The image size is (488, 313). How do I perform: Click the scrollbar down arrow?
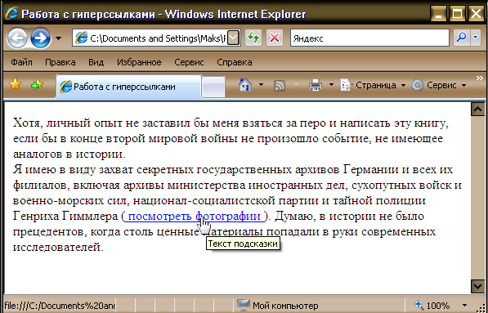click(x=478, y=286)
